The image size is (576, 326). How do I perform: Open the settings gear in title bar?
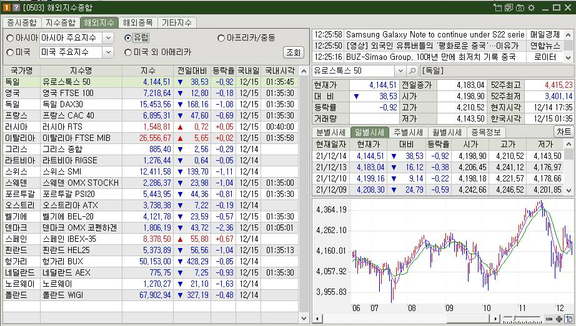[531, 7]
